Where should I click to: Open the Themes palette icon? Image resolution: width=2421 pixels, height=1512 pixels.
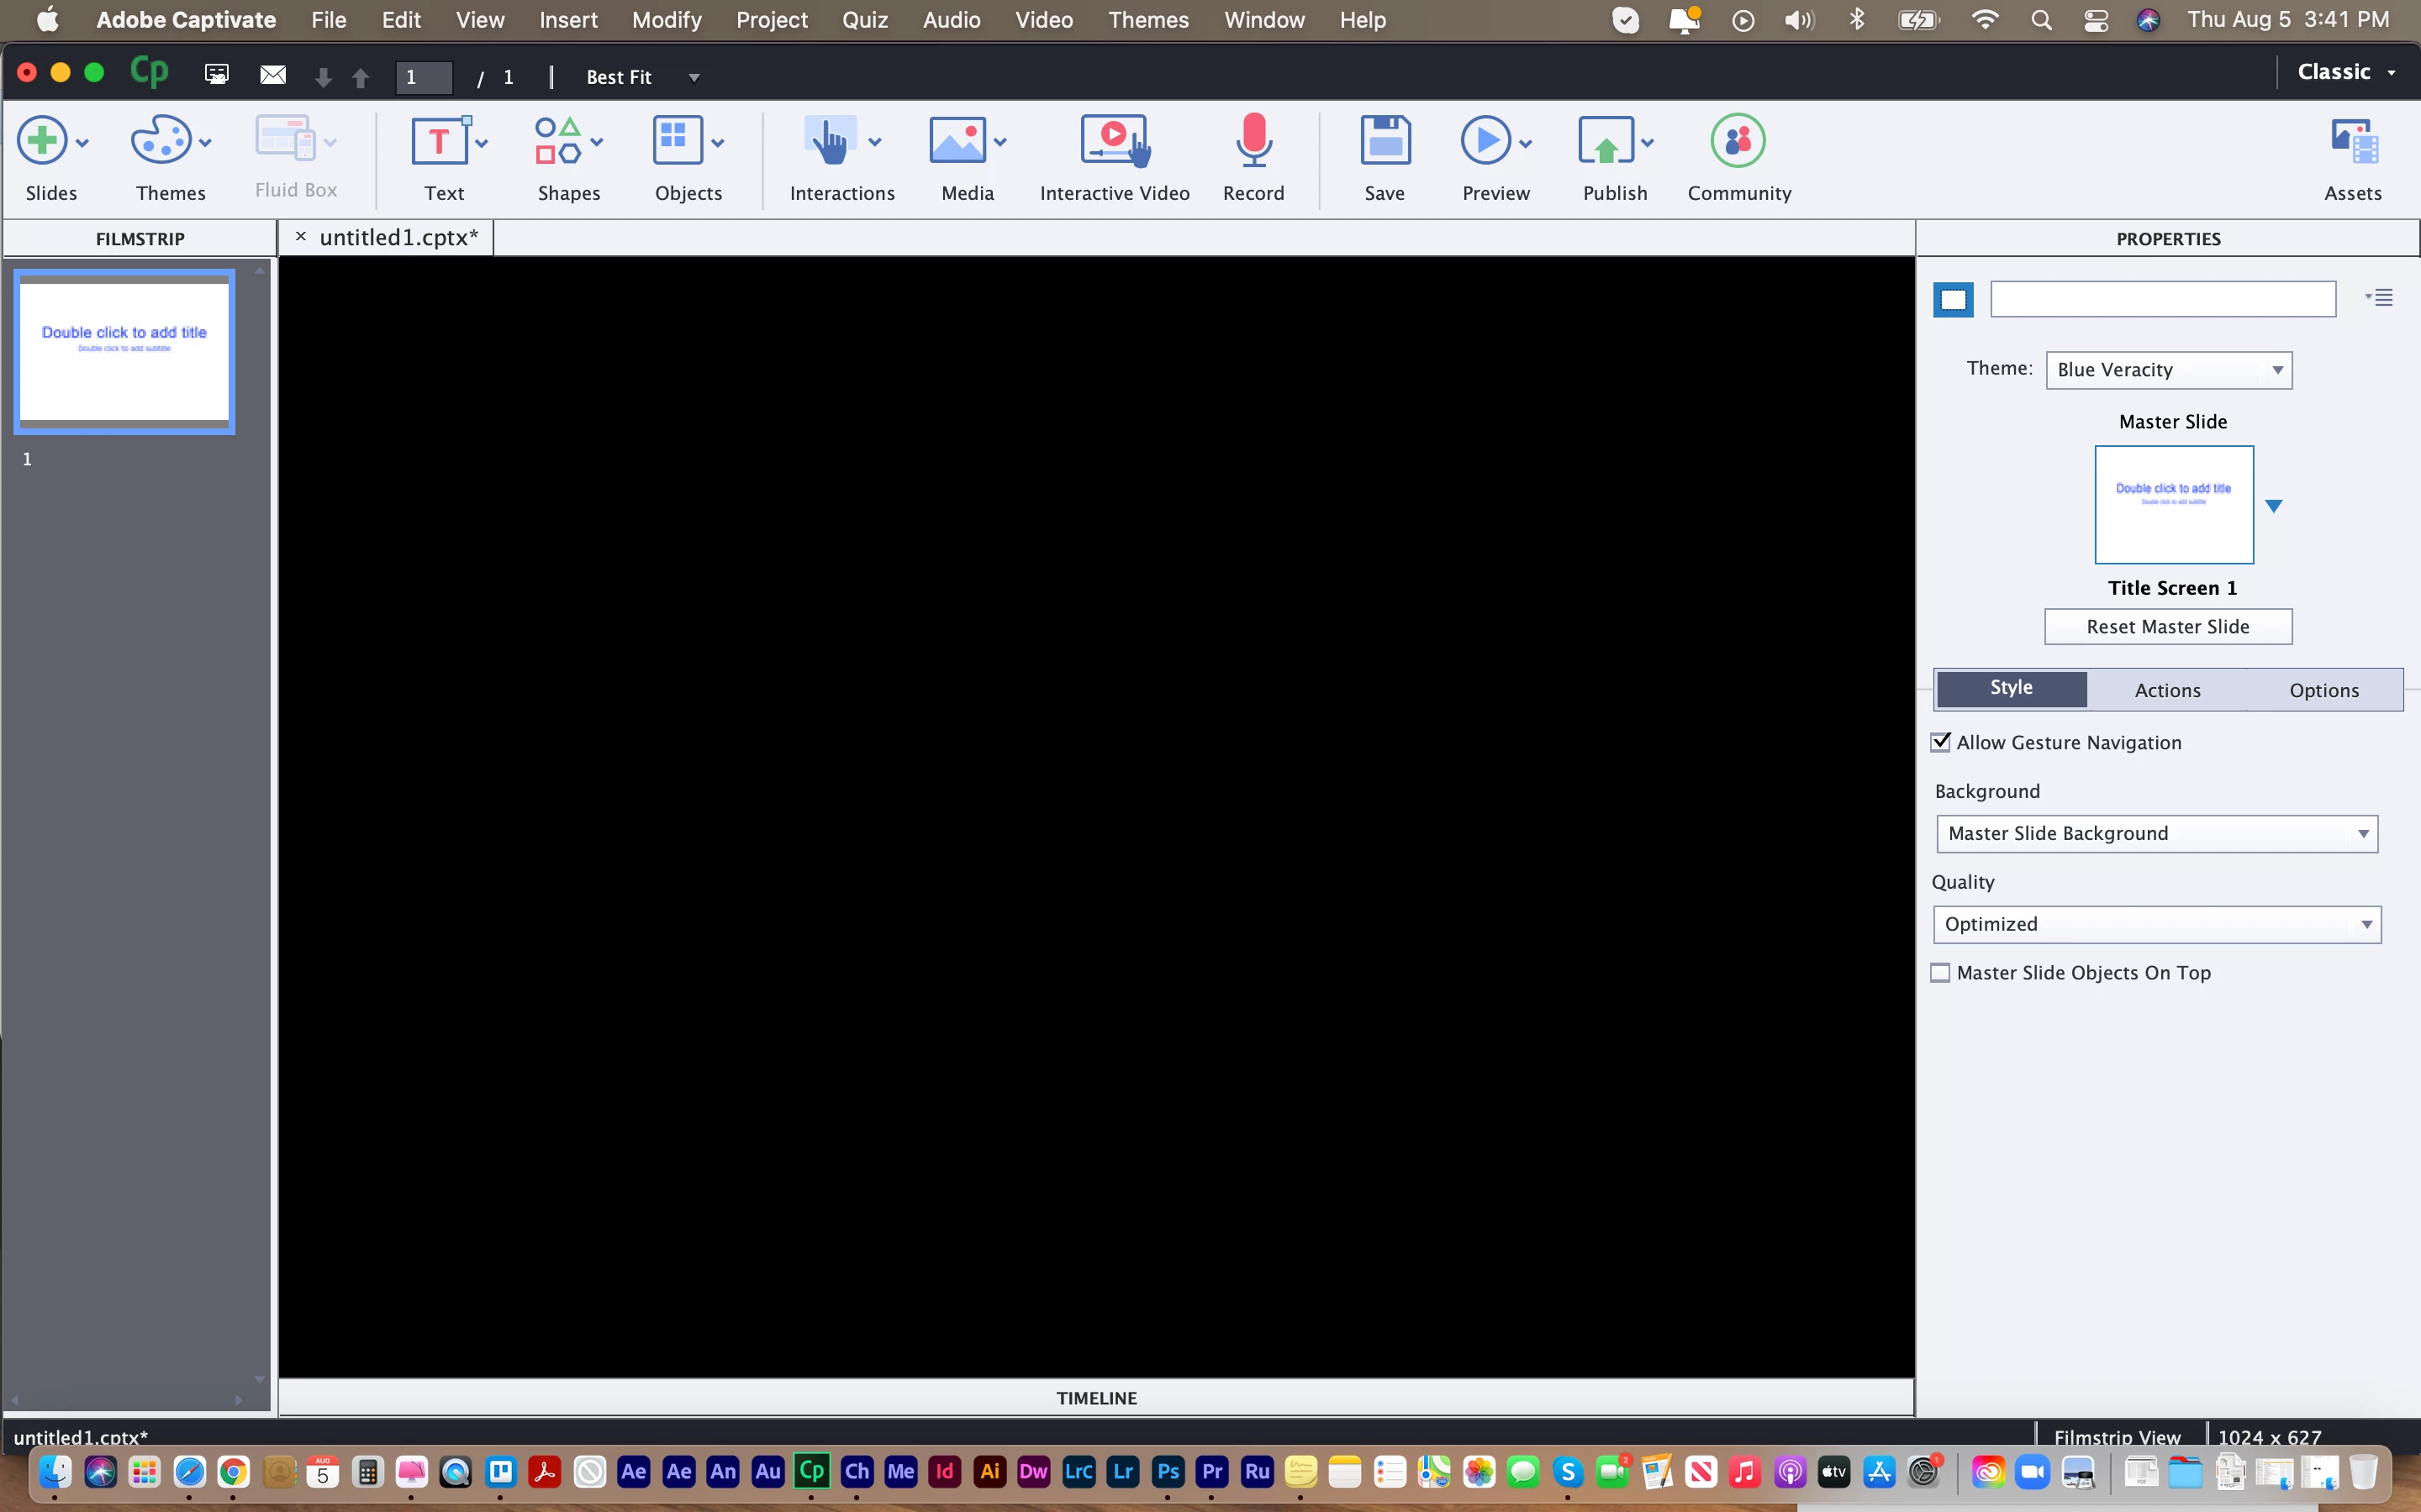pos(160,141)
